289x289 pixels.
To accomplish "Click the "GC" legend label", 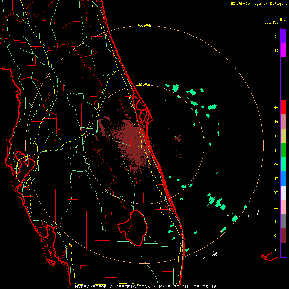I will [276, 221].
